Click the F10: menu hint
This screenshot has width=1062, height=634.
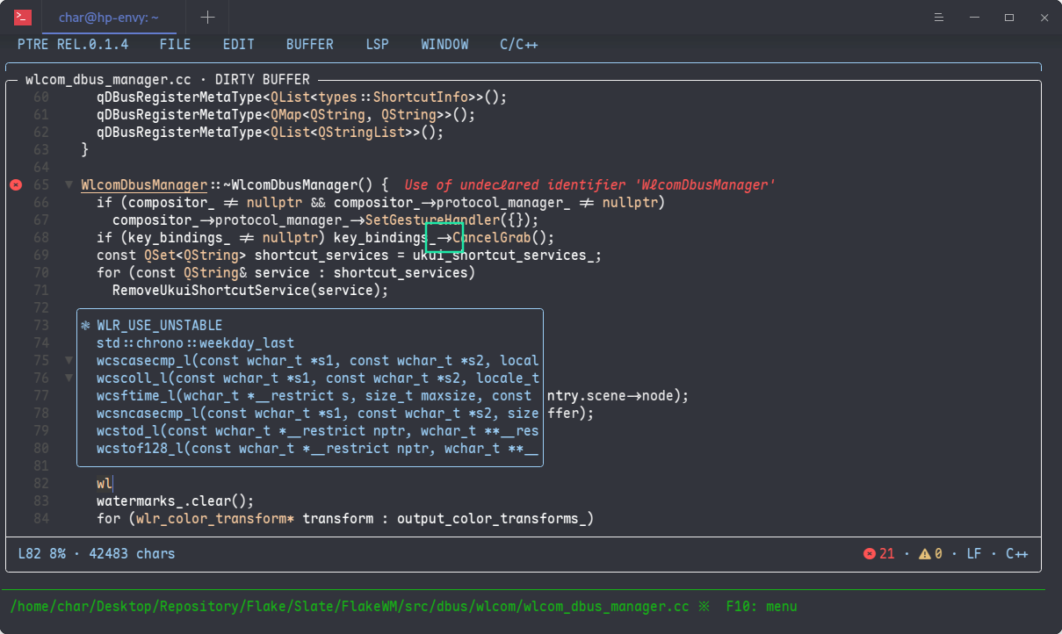click(x=762, y=607)
